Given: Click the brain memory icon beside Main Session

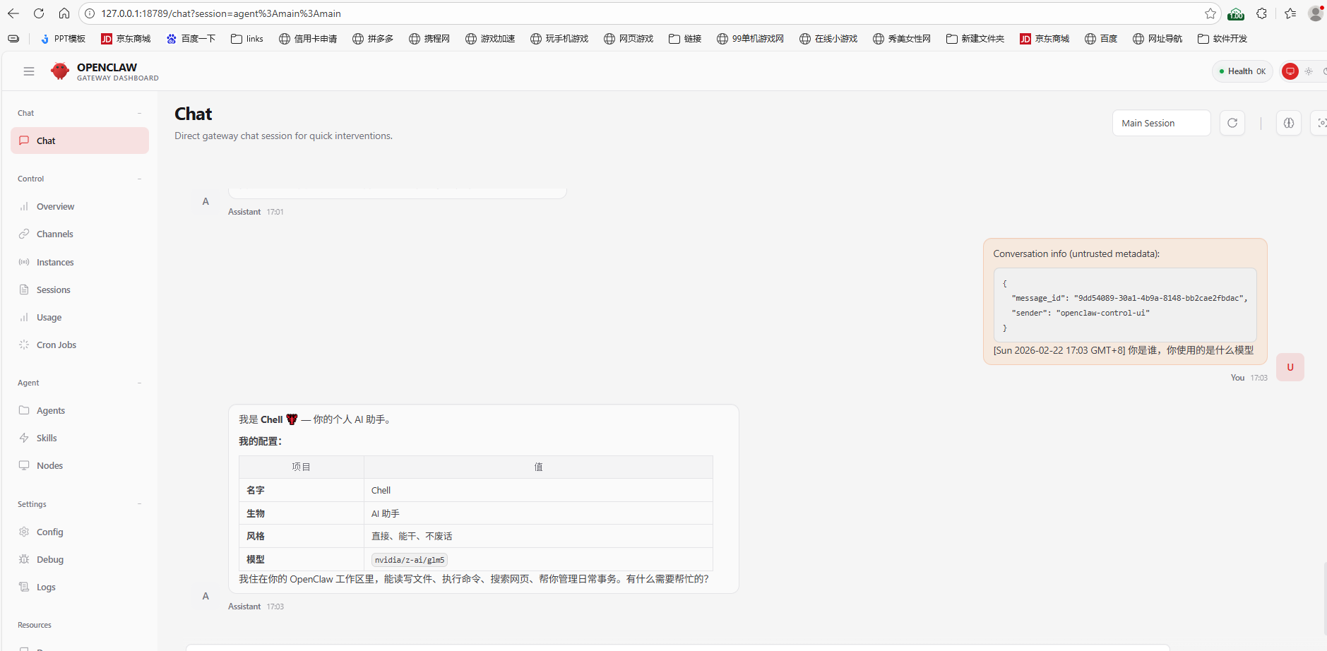Looking at the screenshot, I should tap(1288, 122).
